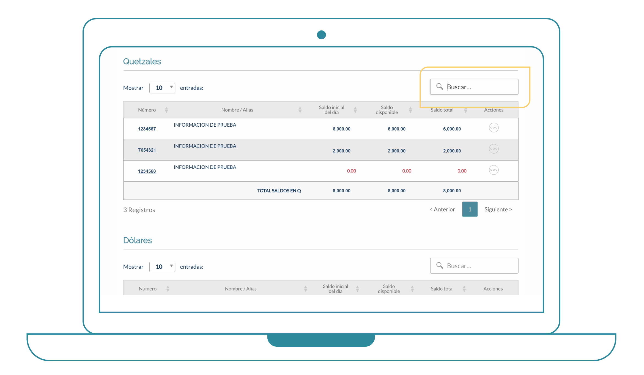
Task: Open actions menu for account 7654321
Action: (494, 149)
